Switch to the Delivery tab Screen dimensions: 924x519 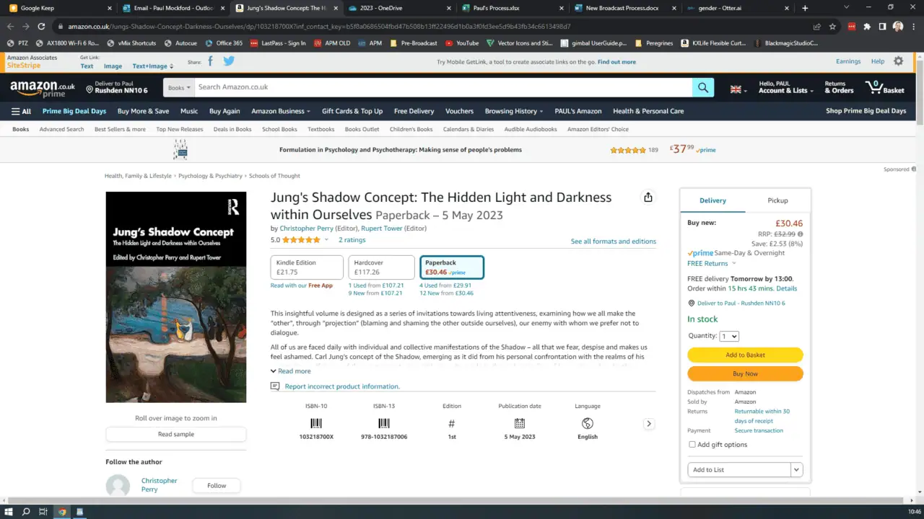(x=712, y=200)
